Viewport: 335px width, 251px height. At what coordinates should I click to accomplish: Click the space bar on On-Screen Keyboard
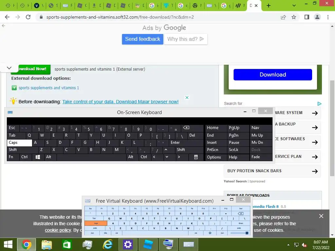(92, 157)
